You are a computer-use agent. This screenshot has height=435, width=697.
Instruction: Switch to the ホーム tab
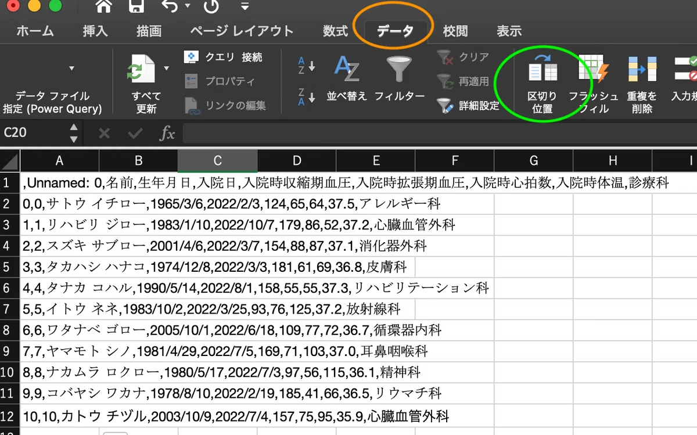click(35, 31)
